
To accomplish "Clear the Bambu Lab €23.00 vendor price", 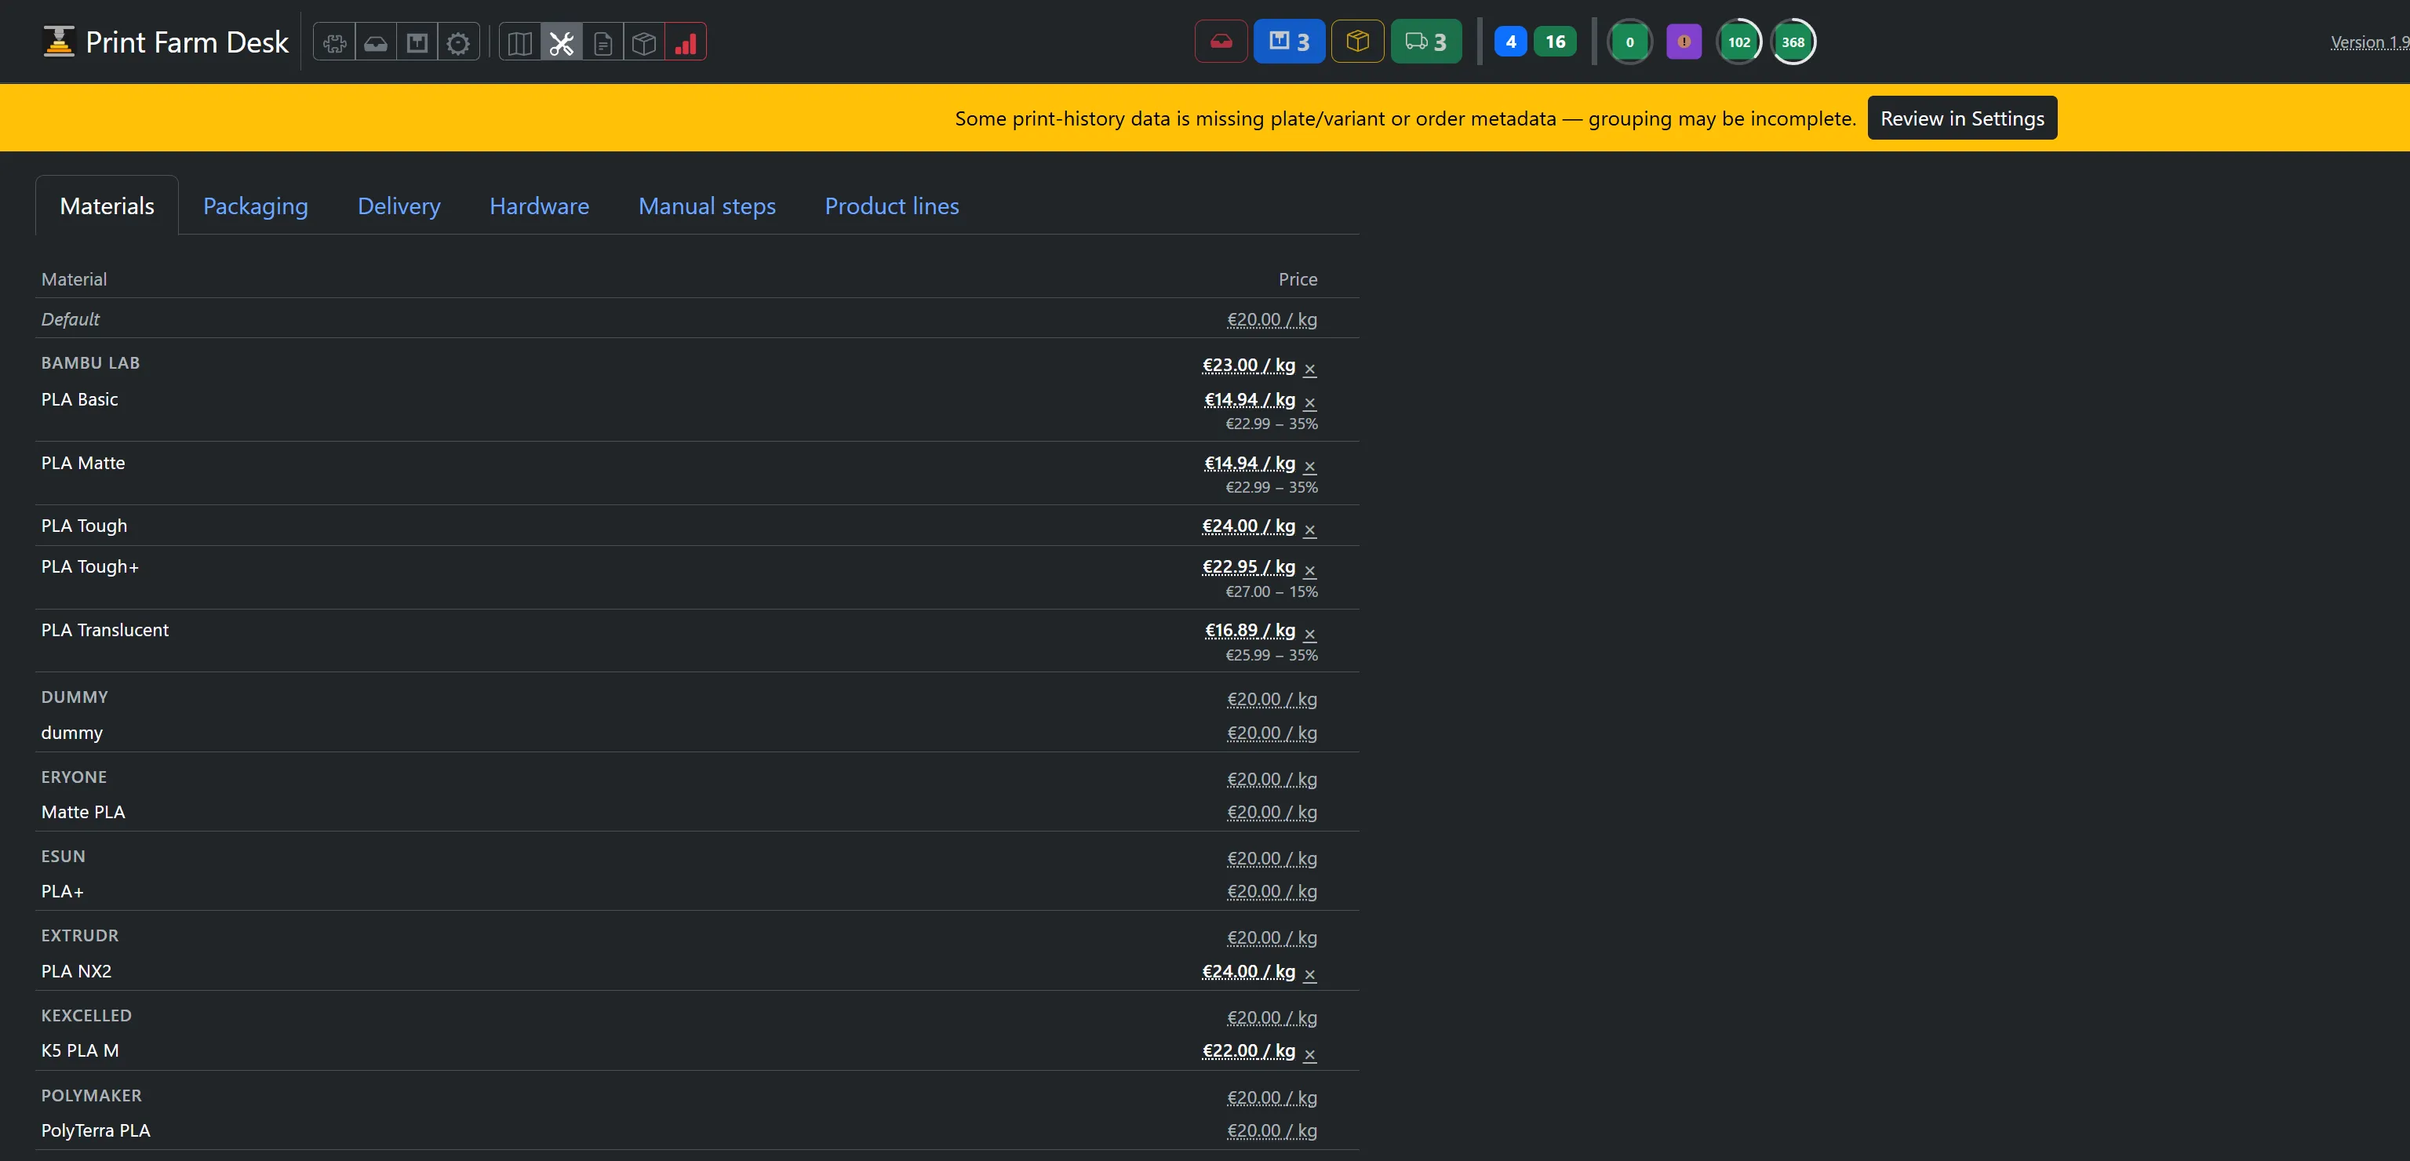I will coord(1310,369).
